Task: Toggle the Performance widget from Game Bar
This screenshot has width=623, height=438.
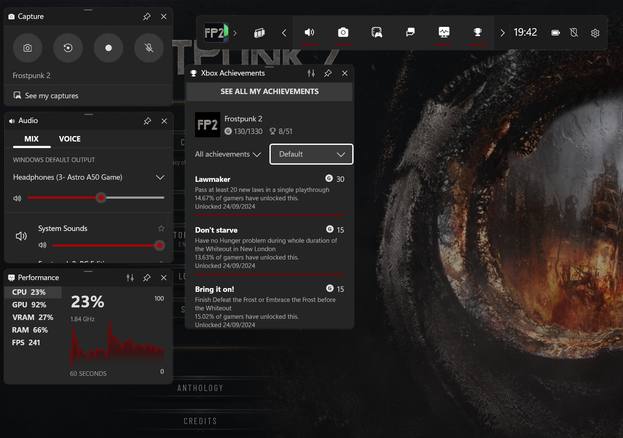Action: click(x=444, y=32)
